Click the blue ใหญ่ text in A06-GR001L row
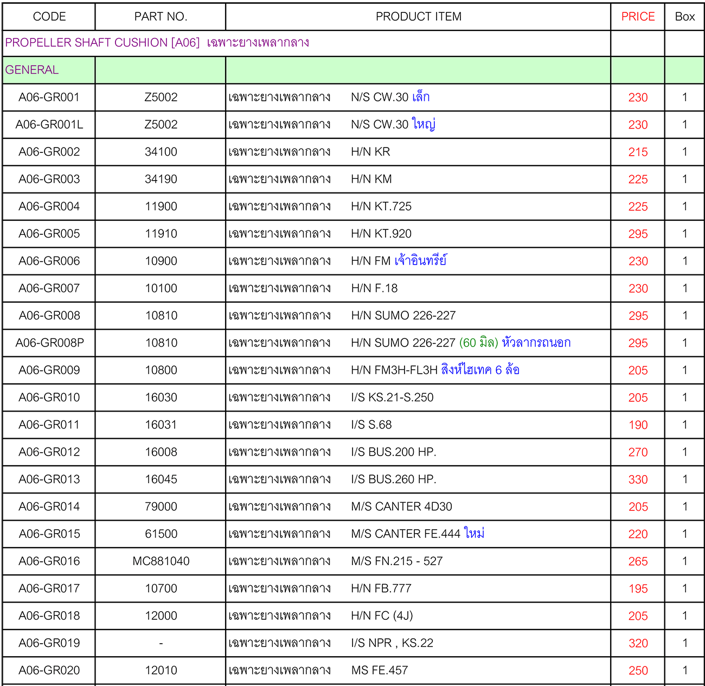This screenshot has height=686, width=705. point(423,124)
